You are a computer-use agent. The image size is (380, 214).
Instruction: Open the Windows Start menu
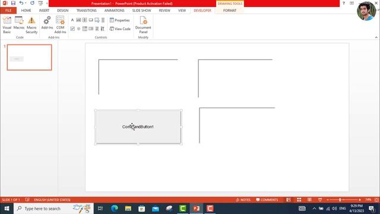(7, 209)
